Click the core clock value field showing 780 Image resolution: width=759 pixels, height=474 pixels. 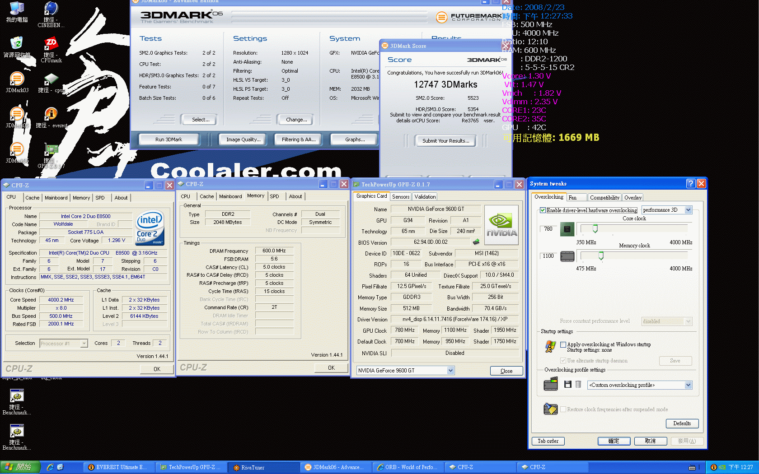click(x=548, y=229)
